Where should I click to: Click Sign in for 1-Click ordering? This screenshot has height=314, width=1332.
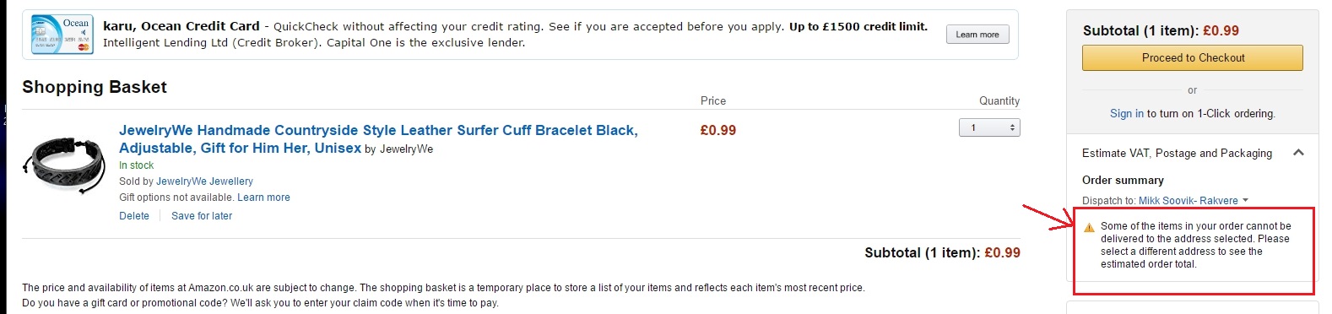click(1127, 113)
